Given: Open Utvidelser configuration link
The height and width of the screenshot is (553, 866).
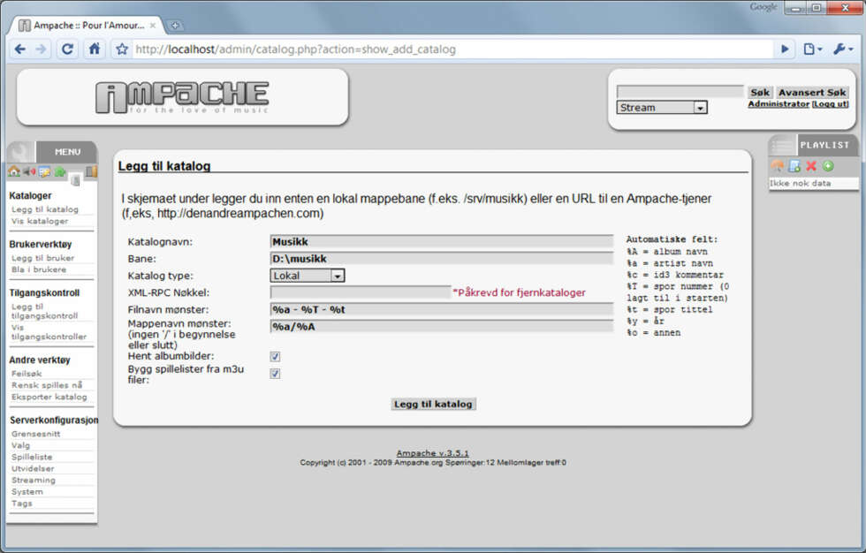Looking at the screenshot, I should (x=33, y=468).
